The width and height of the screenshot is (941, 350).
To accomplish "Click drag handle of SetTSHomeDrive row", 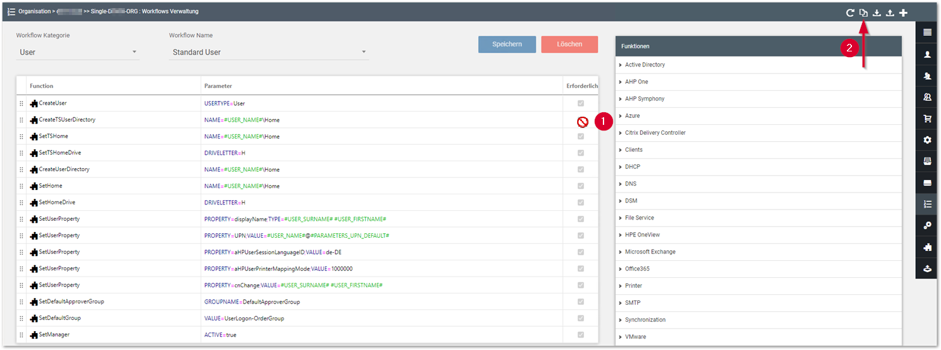I will click(21, 153).
